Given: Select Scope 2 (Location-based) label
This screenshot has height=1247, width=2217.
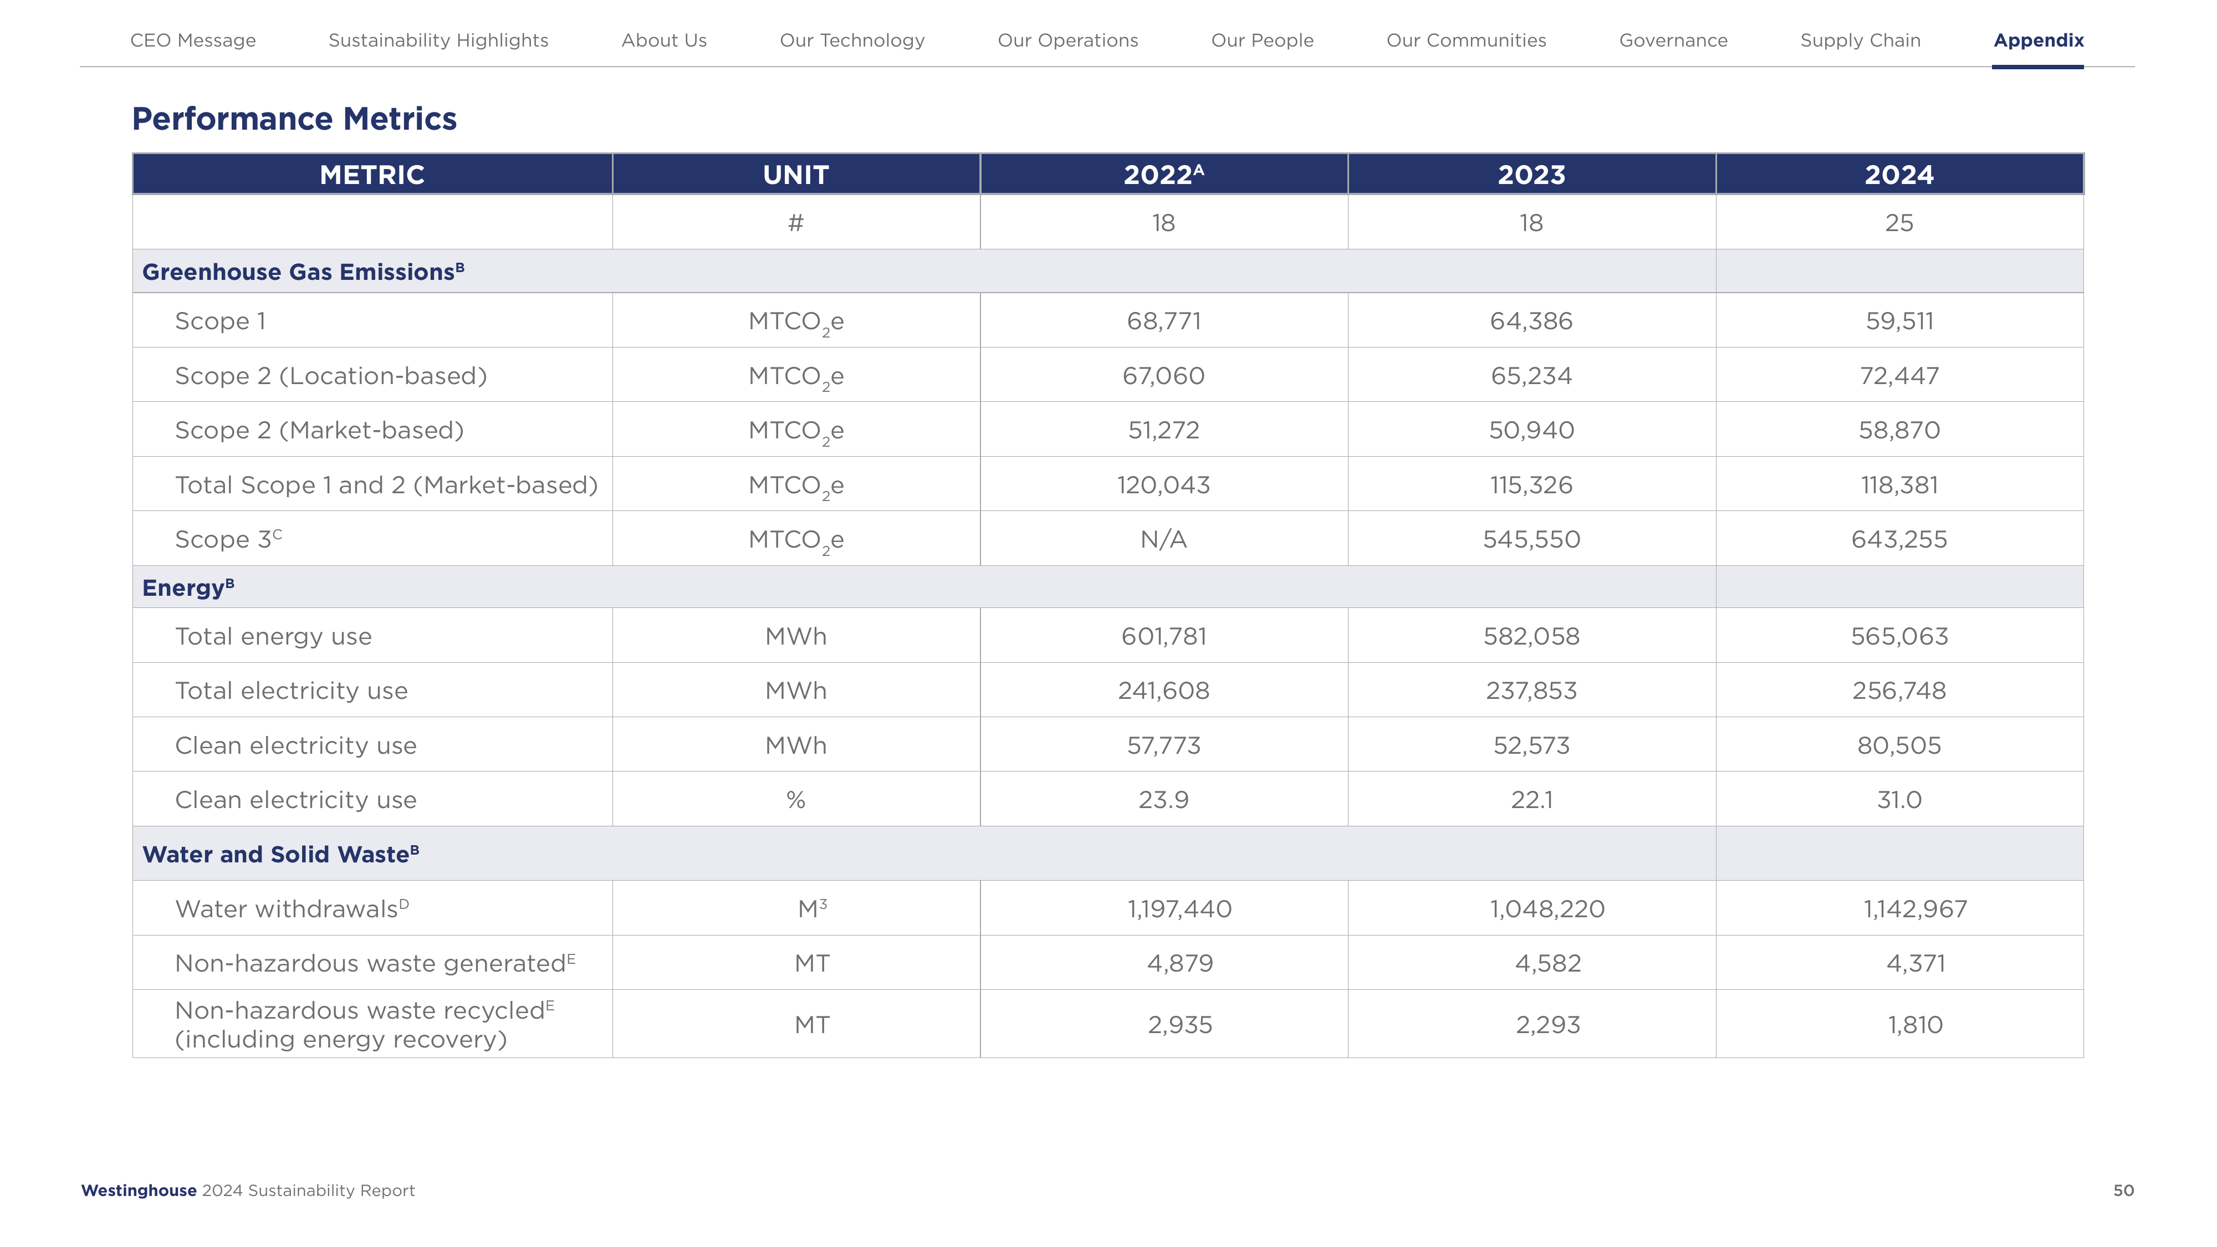Looking at the screenshot, I should pyautogui.click(x=330, y=376).
